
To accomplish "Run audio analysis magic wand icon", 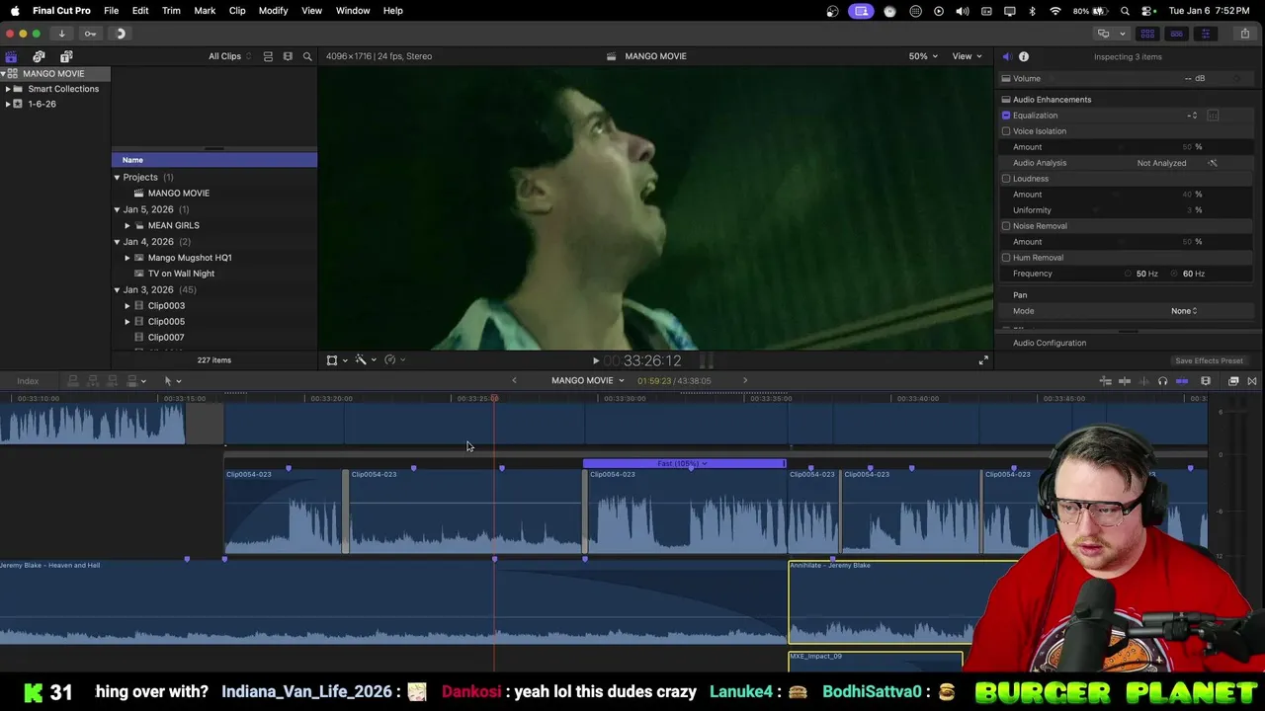I will (x=1213, y=163).
